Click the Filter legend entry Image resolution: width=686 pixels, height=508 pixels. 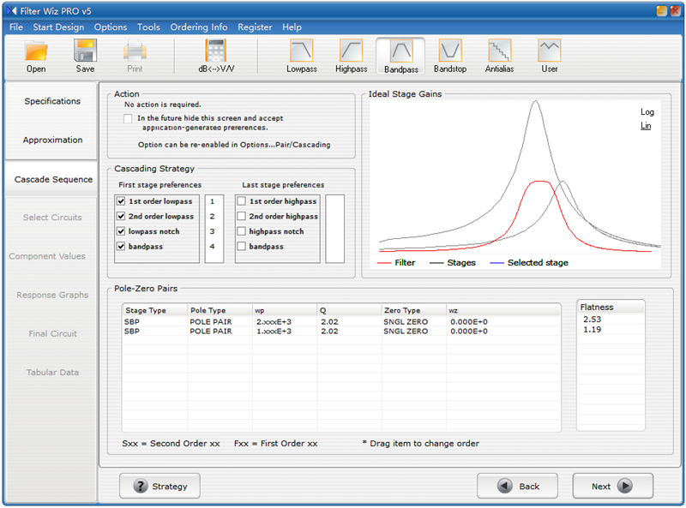pos(396,262)
